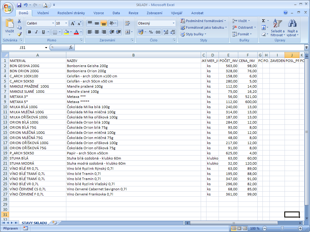Open print preview from quick access toolbar
Image resolution: width=310 pixels, height=232 pixels.
point(45,5)
